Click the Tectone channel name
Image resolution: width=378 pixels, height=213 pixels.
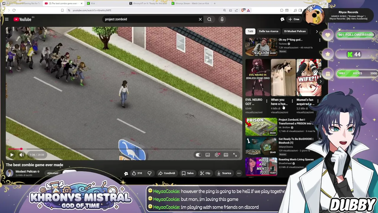[x=283, y=44]
